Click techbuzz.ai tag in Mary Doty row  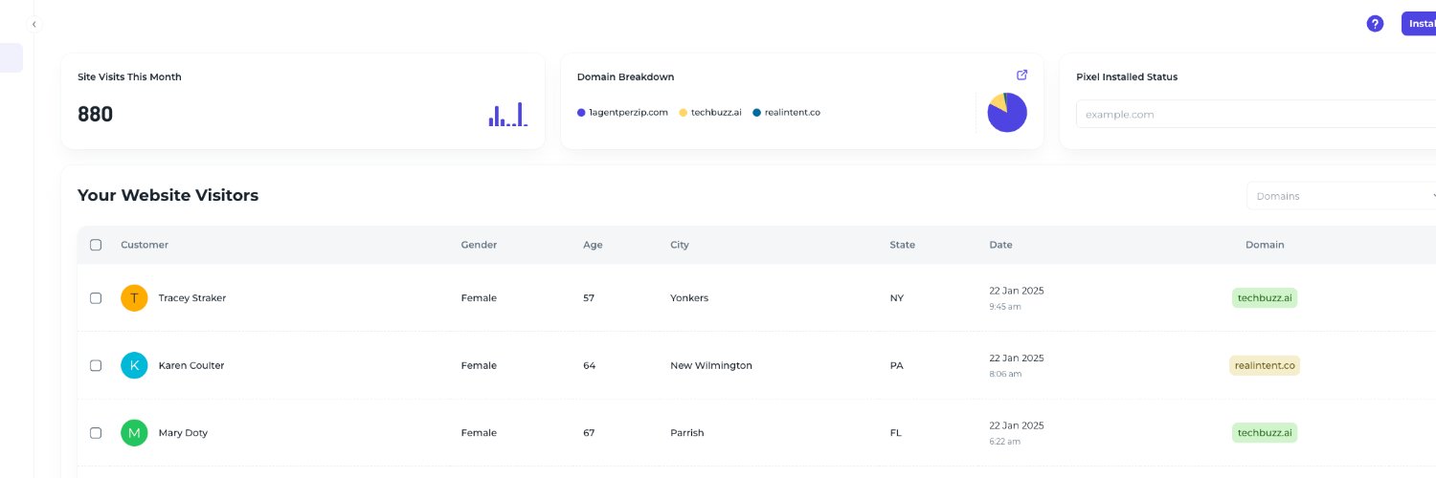point(1265,433)
